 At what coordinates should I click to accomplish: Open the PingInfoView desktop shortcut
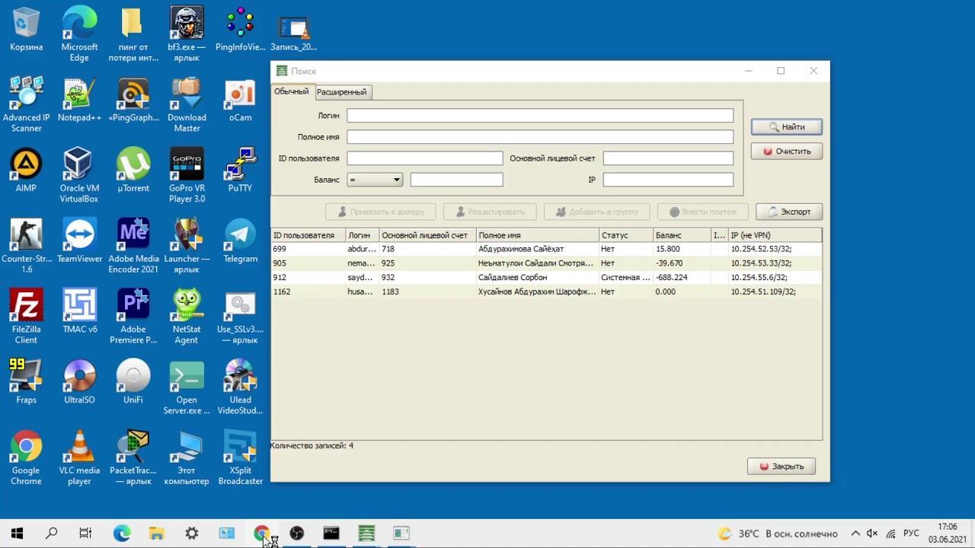click(x=240, y=29)
